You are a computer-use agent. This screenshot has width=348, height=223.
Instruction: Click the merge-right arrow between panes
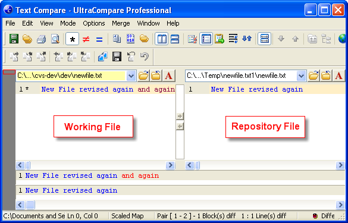180,116
